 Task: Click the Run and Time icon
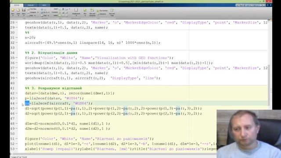click(112, 10)
